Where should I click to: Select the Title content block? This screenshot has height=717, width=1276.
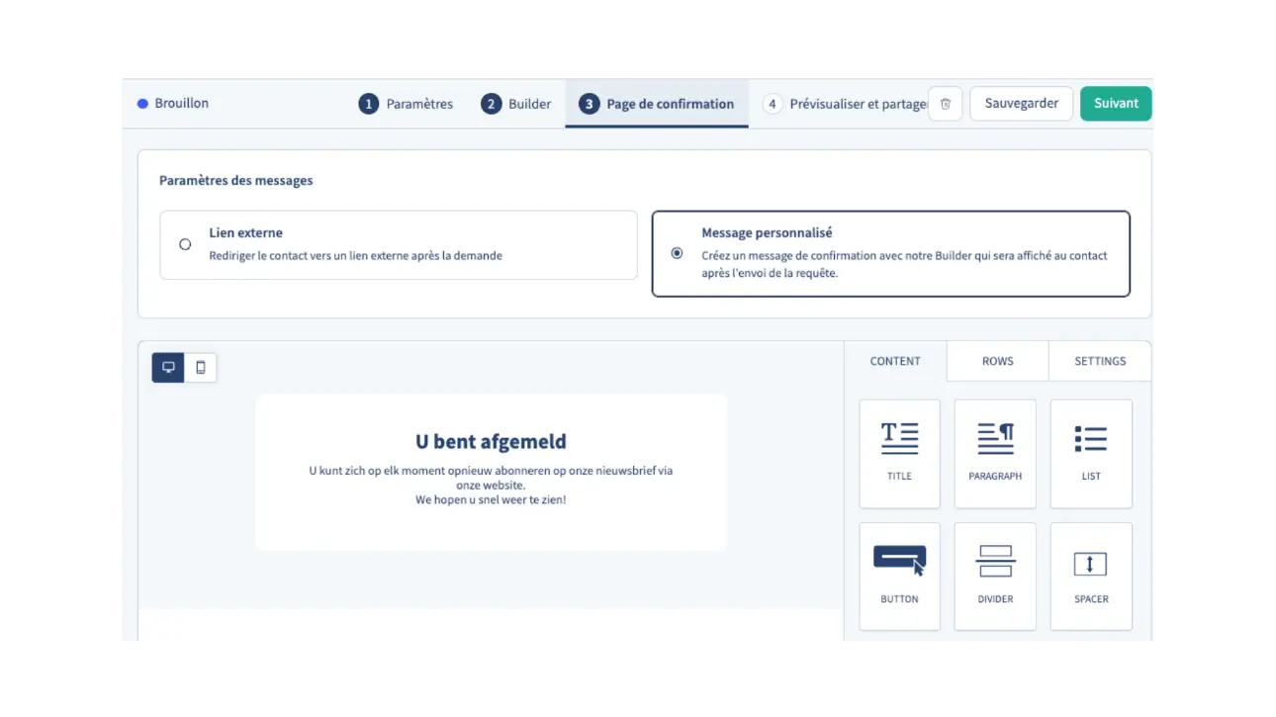click(x=899, y=453)
